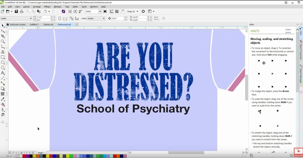Select the Pick tool in toolbox

point(3,25)
